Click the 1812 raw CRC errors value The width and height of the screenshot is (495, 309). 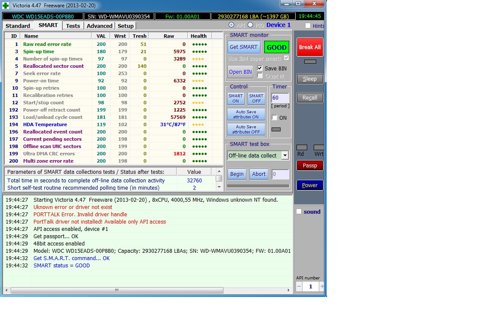tap(179, 154)
